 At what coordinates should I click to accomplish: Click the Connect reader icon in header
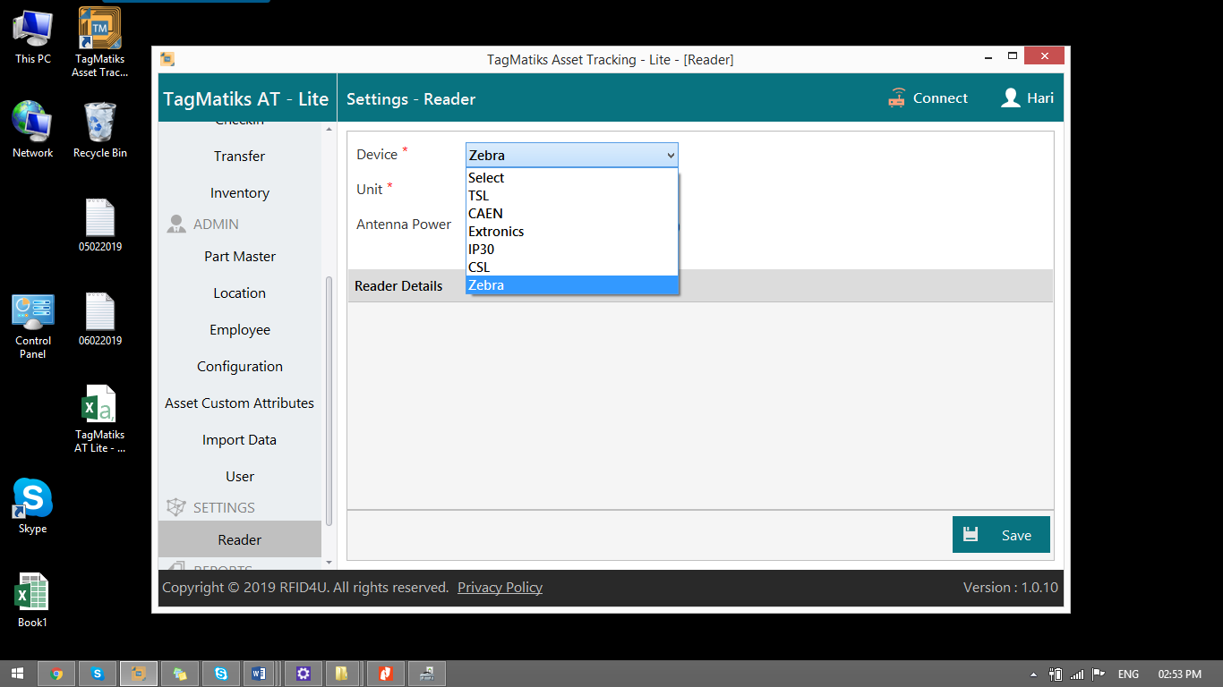(897, 98)
